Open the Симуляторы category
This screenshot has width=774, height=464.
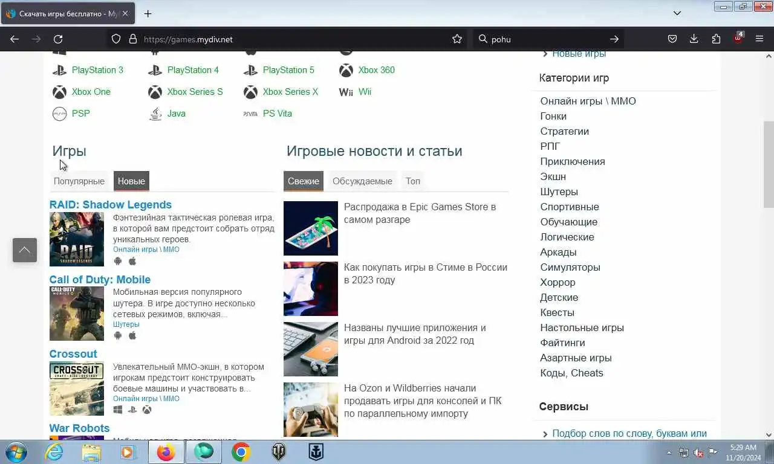(x=570, y=267)
